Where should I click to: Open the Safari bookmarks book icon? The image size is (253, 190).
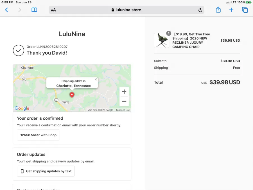point(34,10)
